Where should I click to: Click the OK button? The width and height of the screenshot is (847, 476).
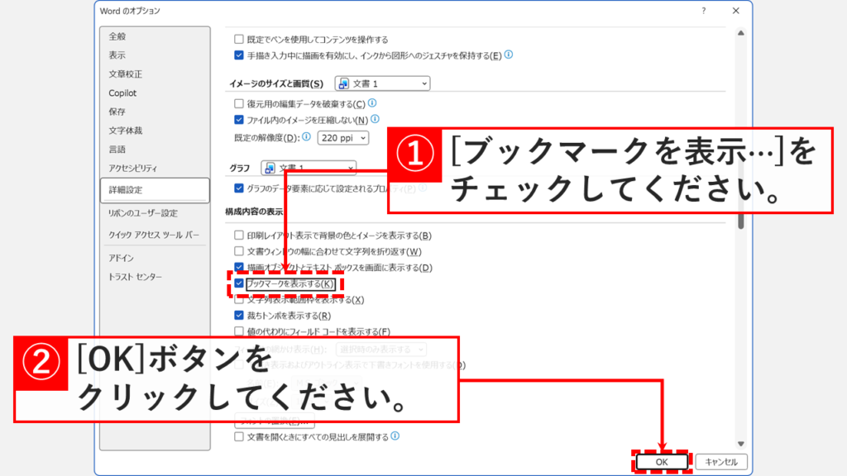(x=662, y=462)
